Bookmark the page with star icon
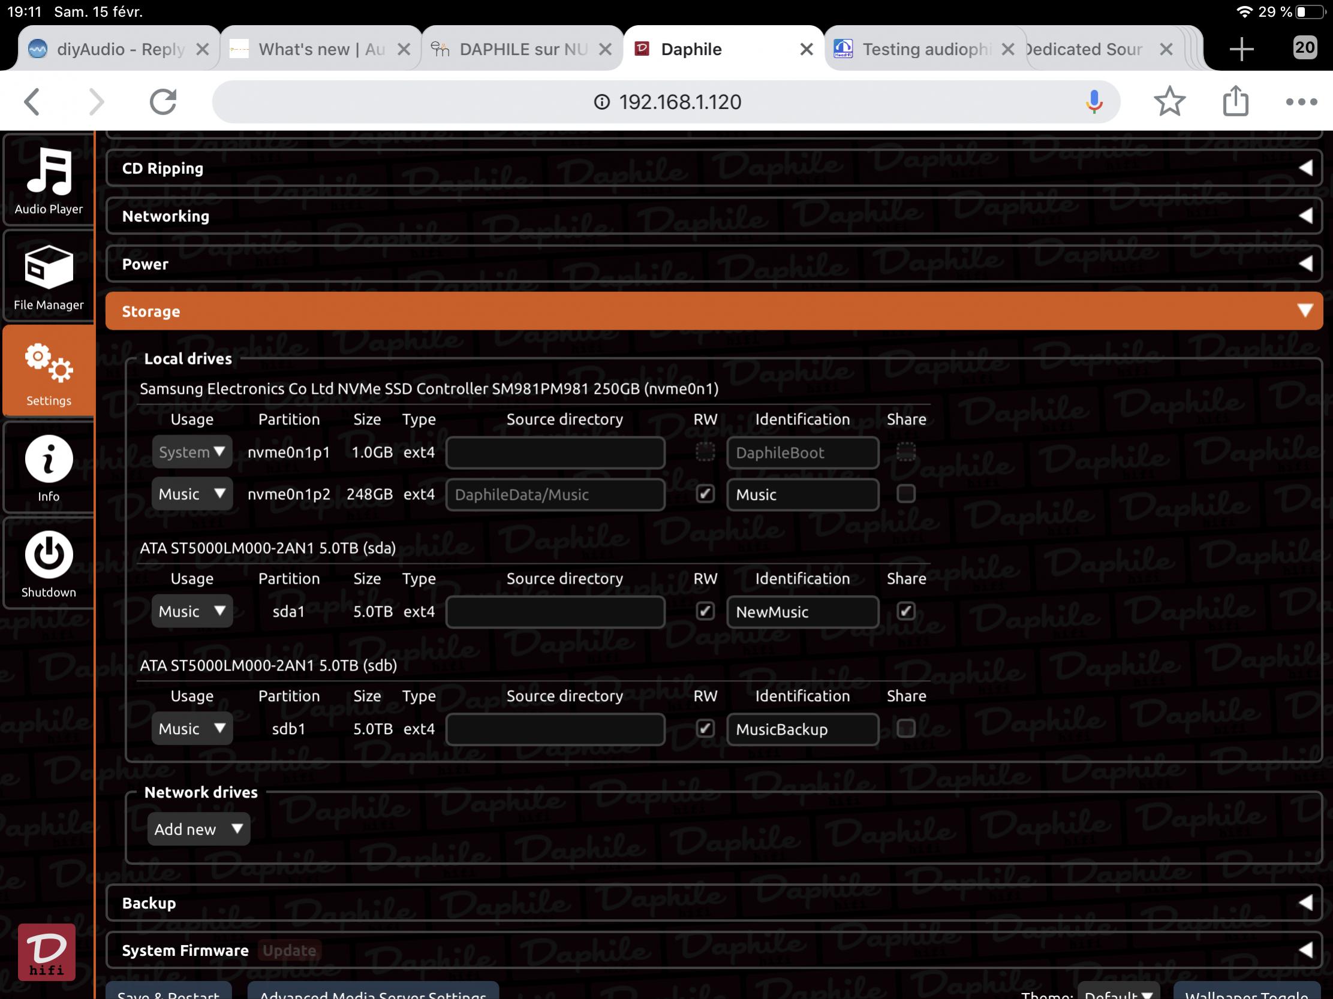Image resolution: width=1333 pixels, height=999 pixels. pos(1170,102)
